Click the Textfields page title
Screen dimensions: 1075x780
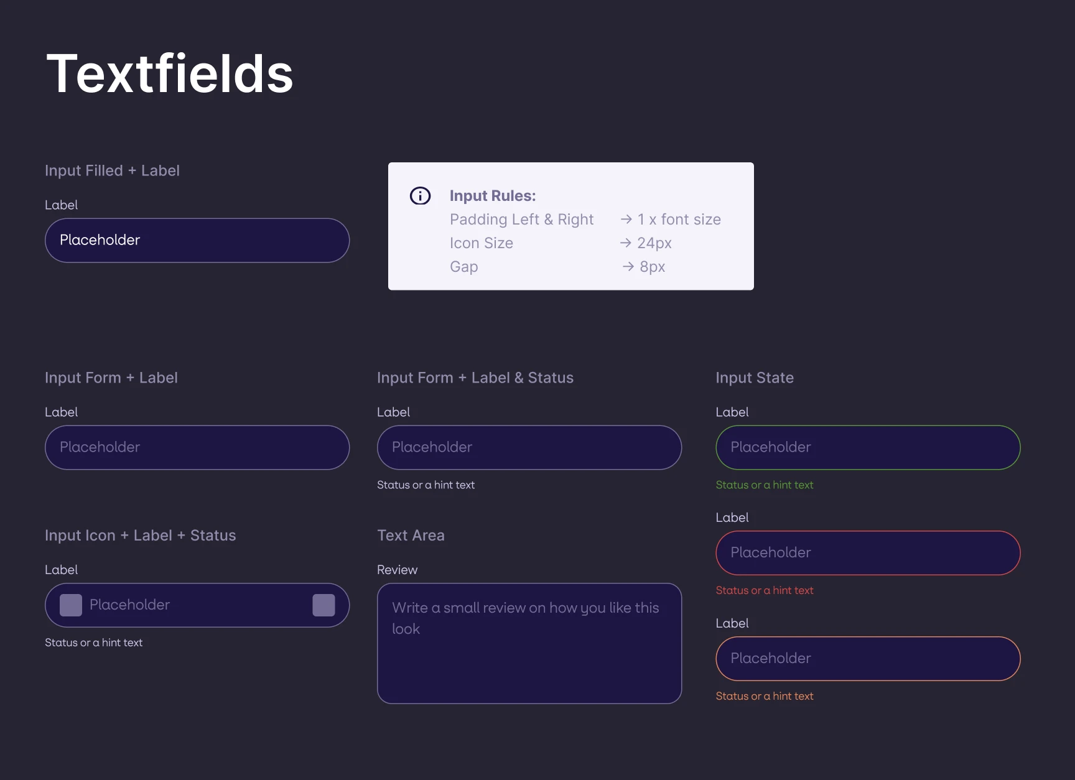click(x=170, y=74)
